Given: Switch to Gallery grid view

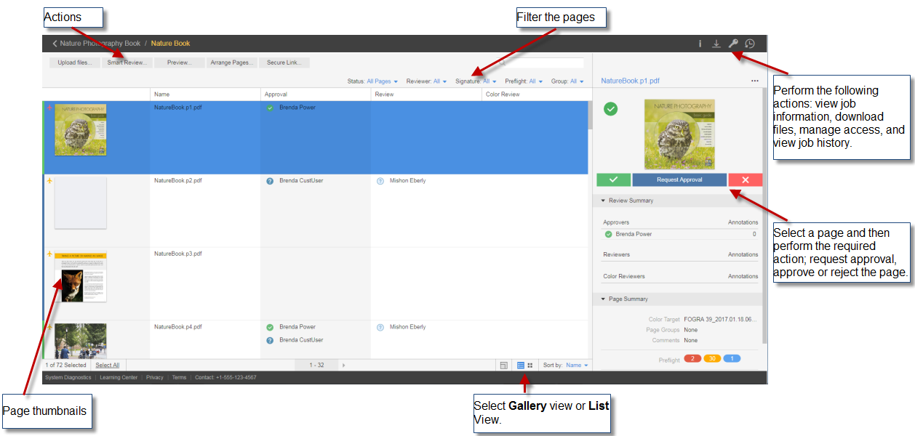Looking at the screenshot, I should click(530, 365).
